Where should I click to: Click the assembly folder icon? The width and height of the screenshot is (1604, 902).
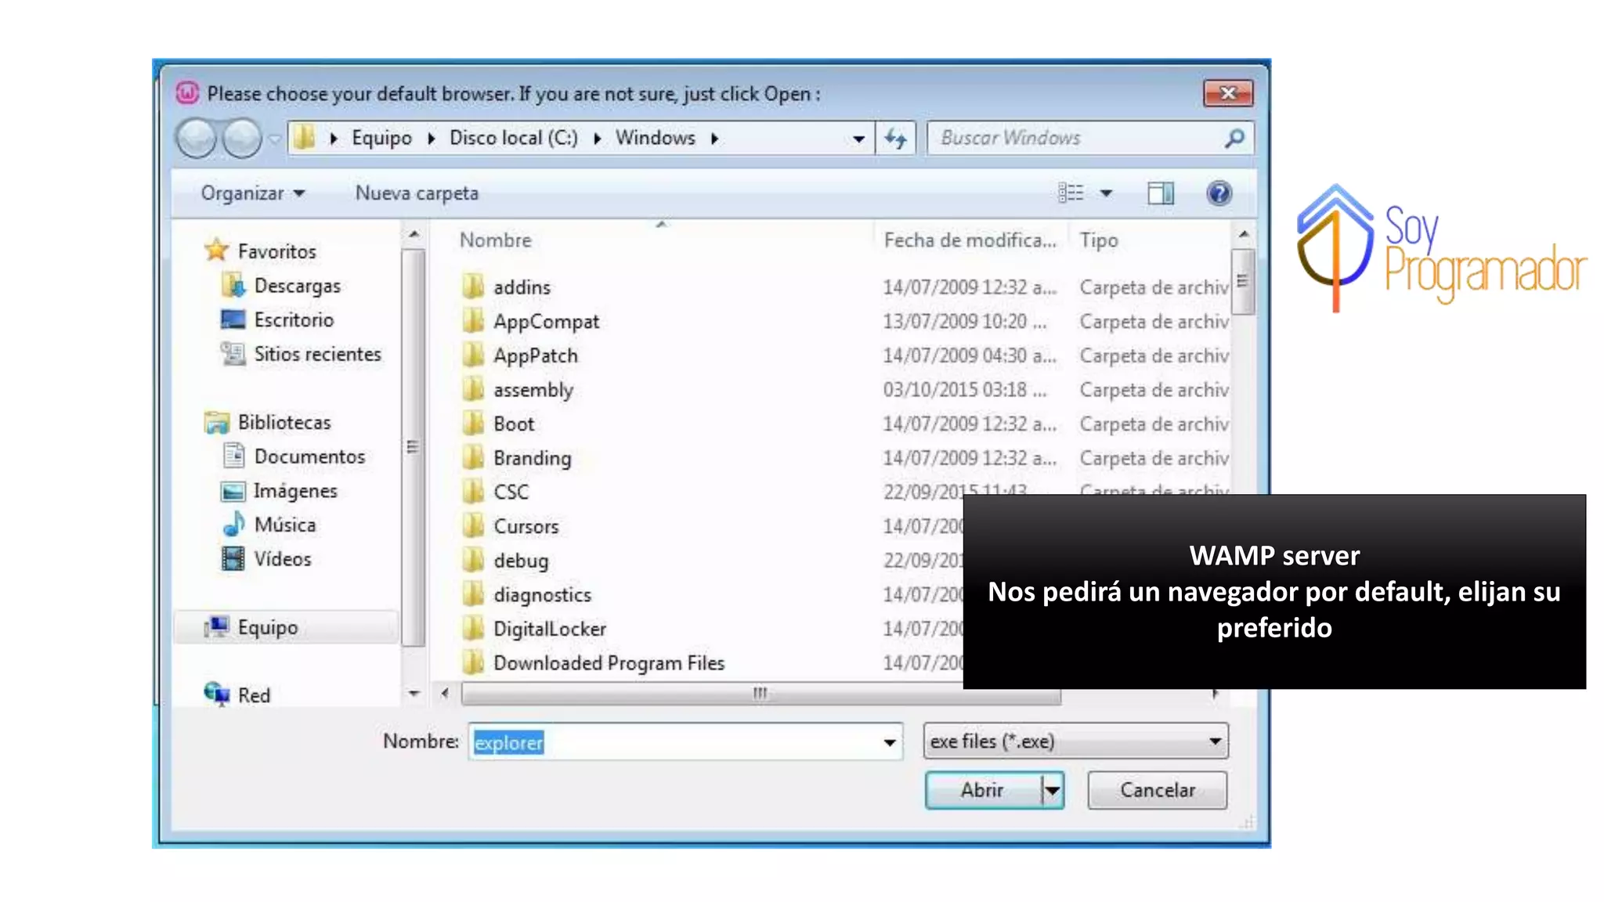[473, 389]
